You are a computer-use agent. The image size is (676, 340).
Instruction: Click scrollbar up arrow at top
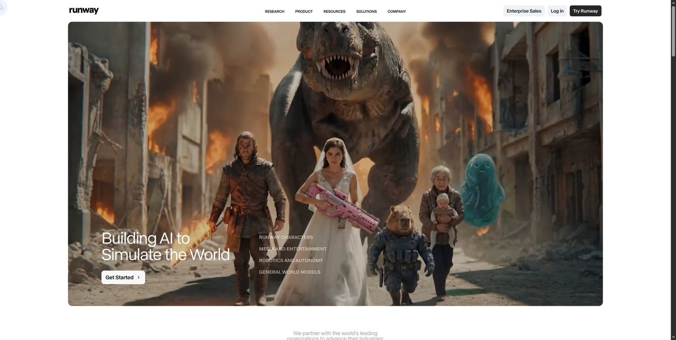click(673, 3)
